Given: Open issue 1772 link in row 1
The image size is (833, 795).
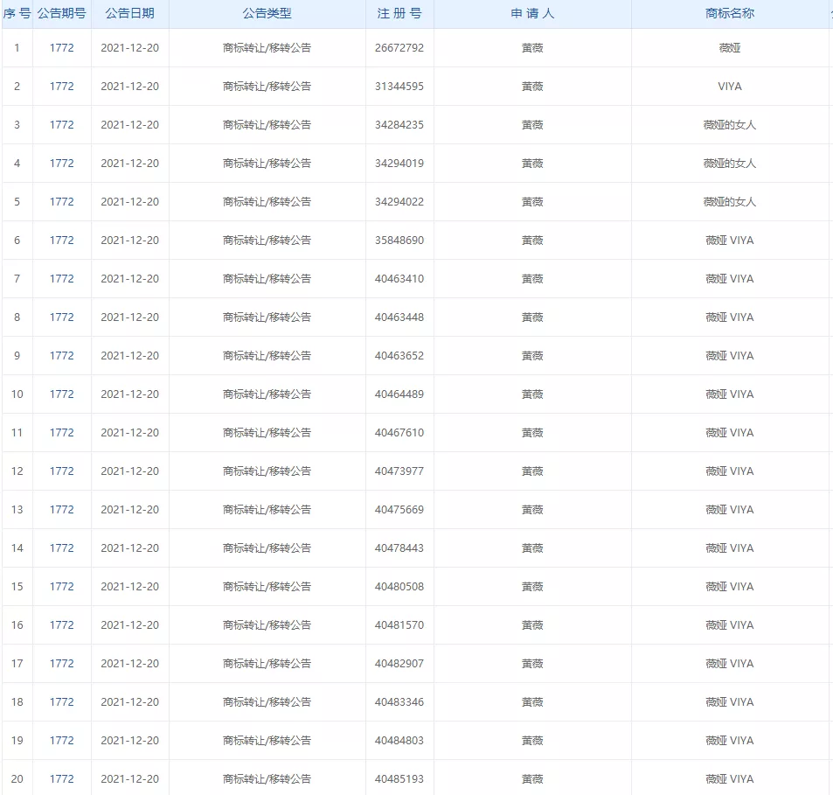Looking at the screenshot, I should (x=62, y=48).
